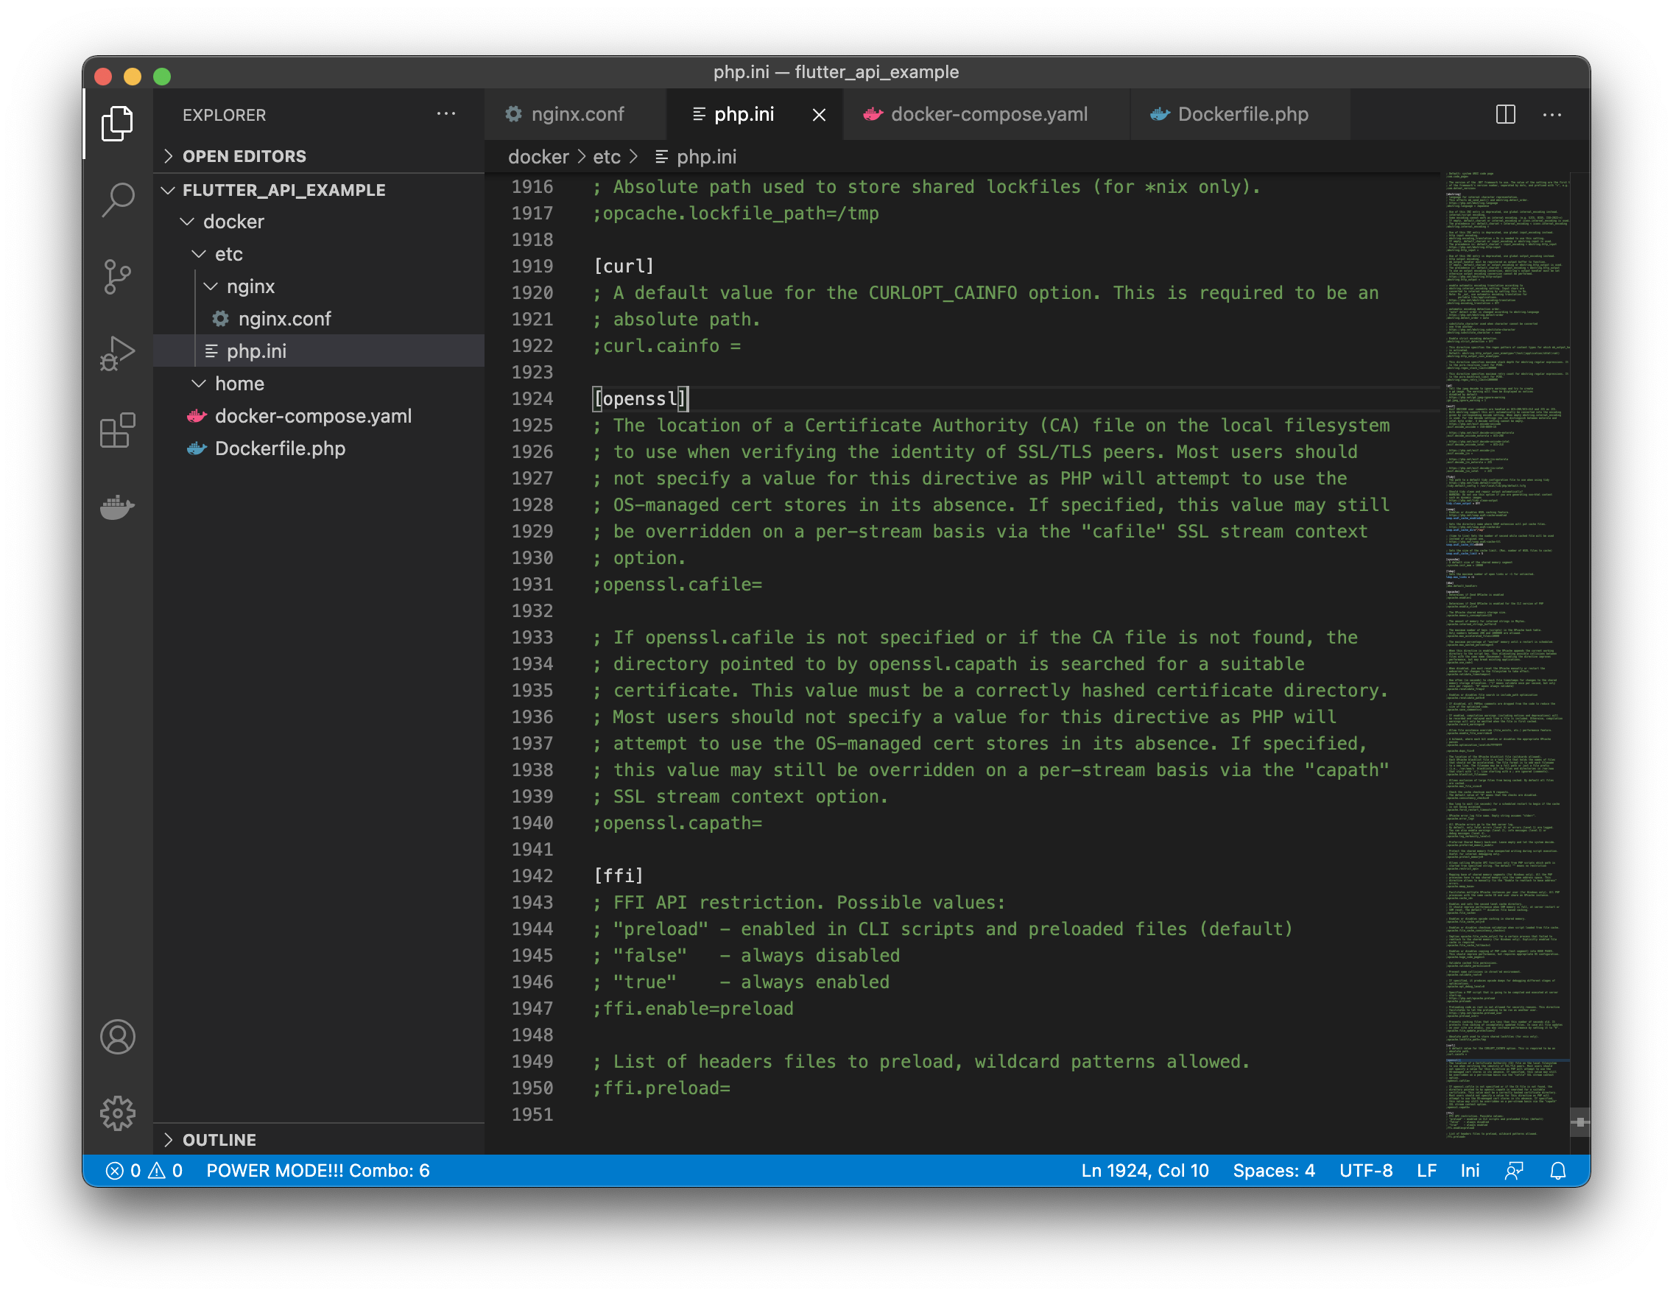Open nginx.conf in the explorer tree

[x=284, y=319]
